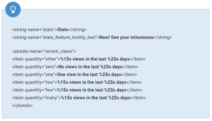Click closing string tag after "milestones"
Image resolution: width=212 pixels, height=121 pixels.
point(163,37)
